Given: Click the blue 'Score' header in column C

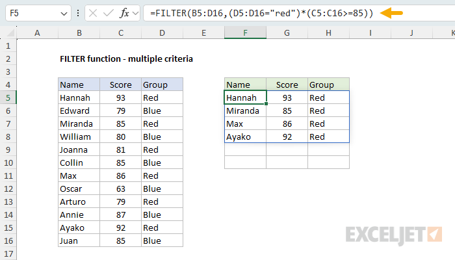Looking at the screenshot, I should 121,84.
